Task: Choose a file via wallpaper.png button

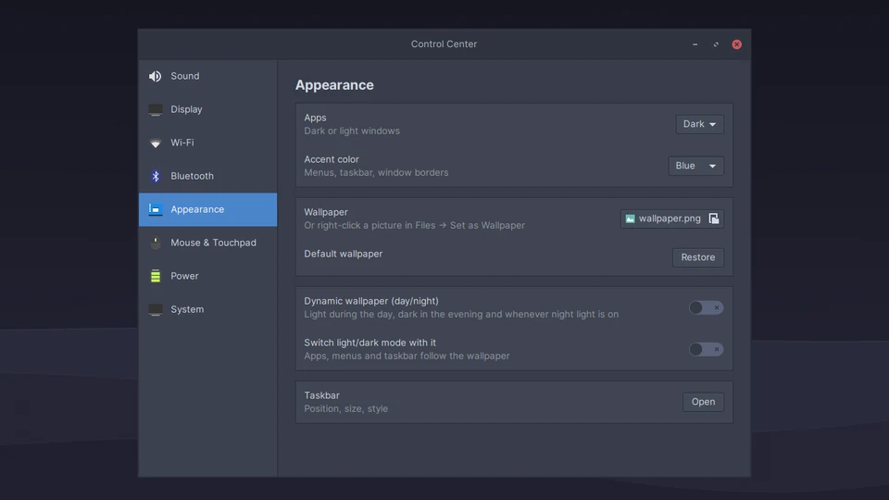Action: (672, 219)
